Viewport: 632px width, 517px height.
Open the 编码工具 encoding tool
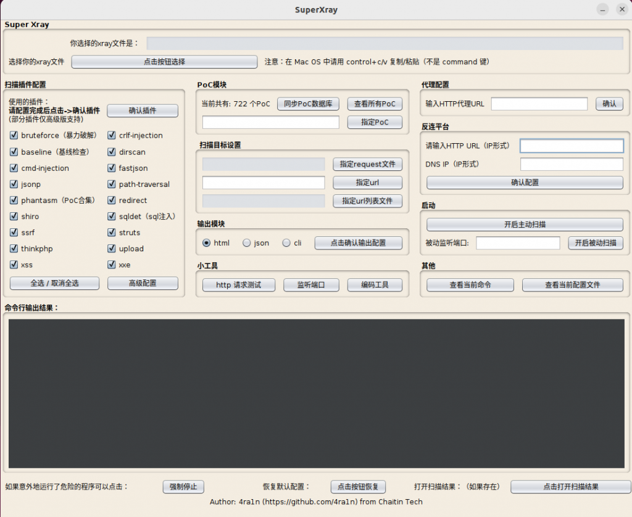375,285
